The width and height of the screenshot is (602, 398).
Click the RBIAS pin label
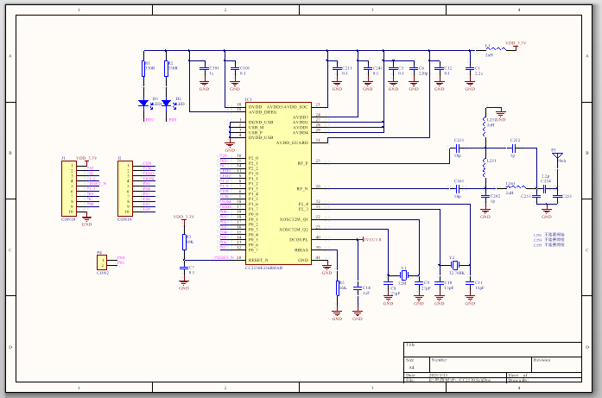pos(301,250)
